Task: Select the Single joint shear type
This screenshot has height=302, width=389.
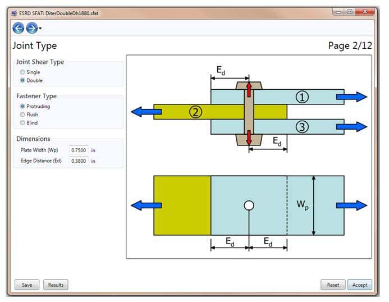Action: [x=22, y=72]
